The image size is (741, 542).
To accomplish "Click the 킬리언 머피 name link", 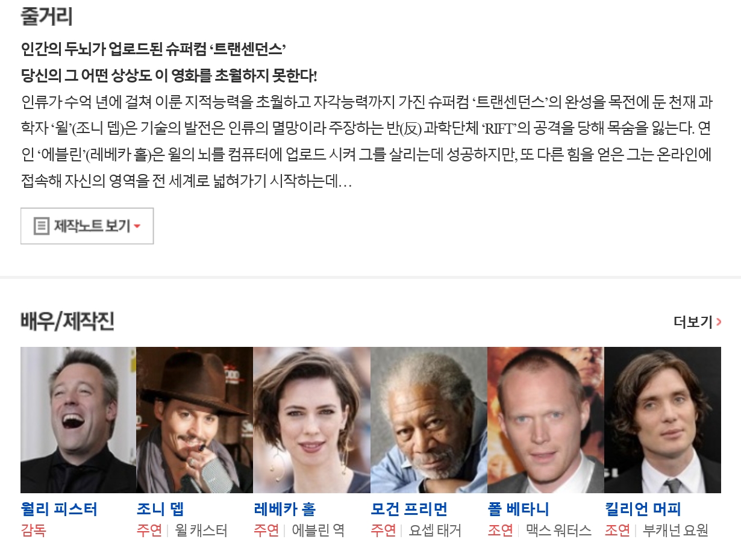I will [643, 509].
